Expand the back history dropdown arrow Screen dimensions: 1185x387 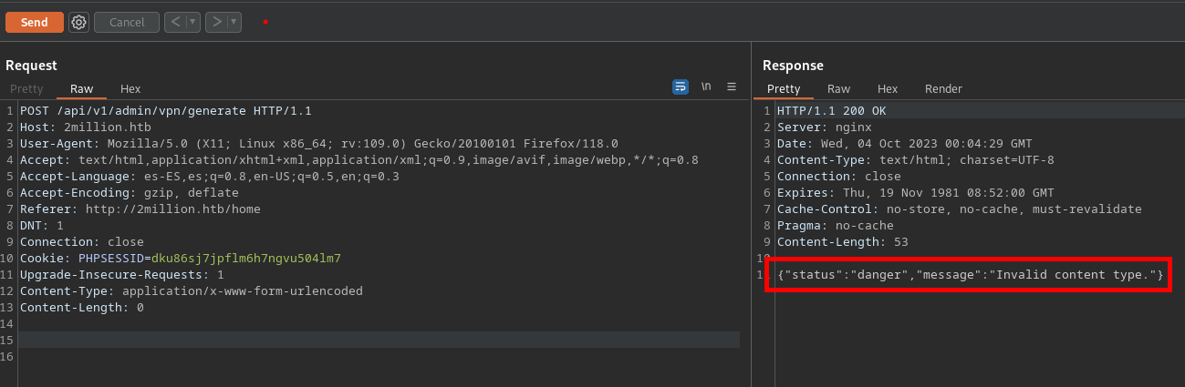click(x=192, y=22)
